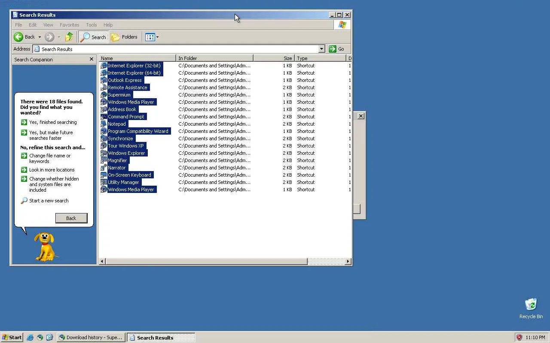Viewport: 550px width, 343px height.
Task: Show the Folders pane from the toolbar
Action: [124, 37]
